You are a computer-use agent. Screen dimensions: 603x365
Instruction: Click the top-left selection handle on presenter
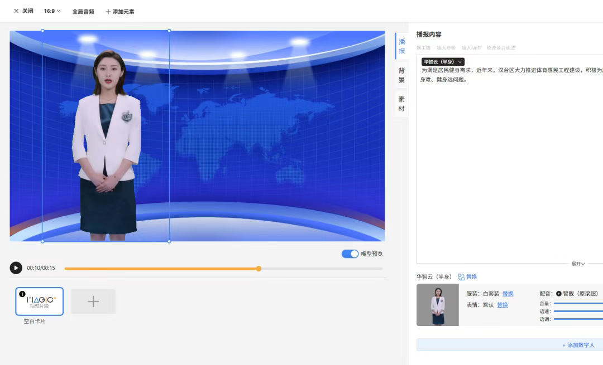42,31
